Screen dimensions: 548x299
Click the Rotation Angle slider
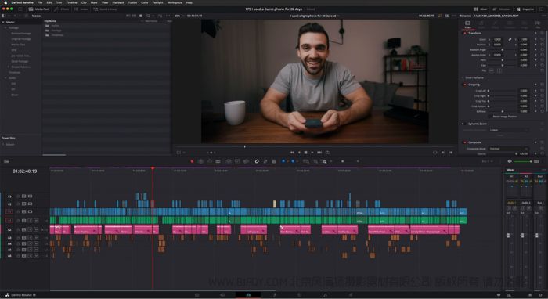point(502,50)
